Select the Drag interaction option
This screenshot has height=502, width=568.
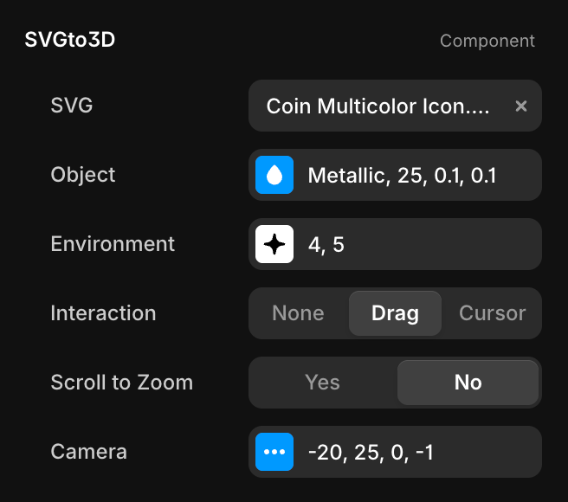[395, 313]
